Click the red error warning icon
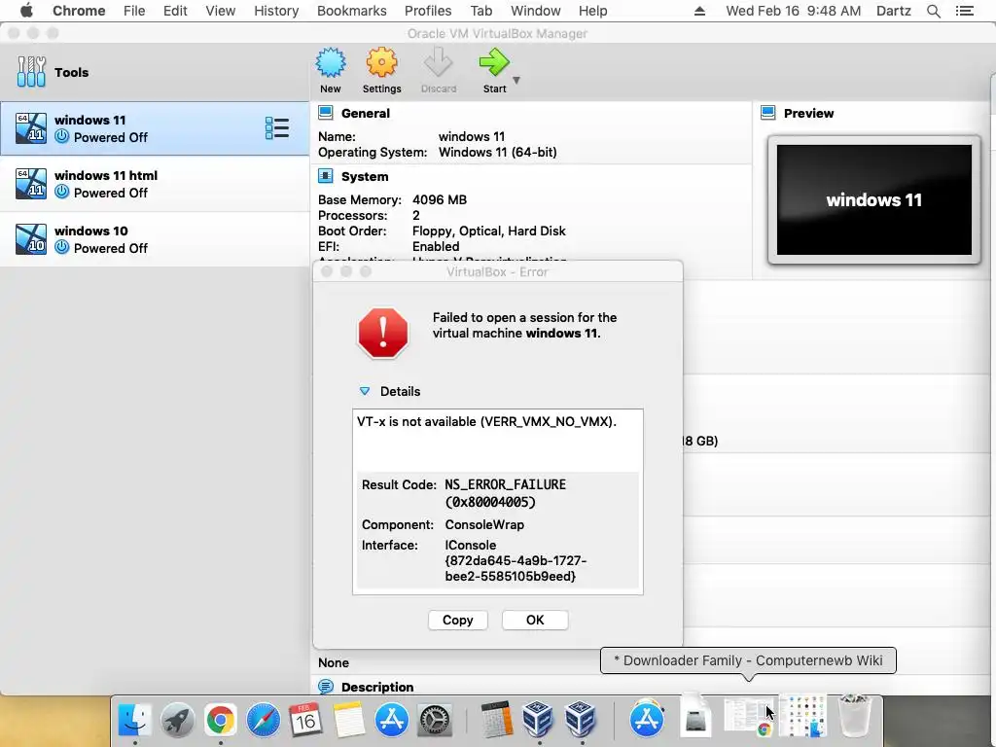 click(x=383, y=334)
